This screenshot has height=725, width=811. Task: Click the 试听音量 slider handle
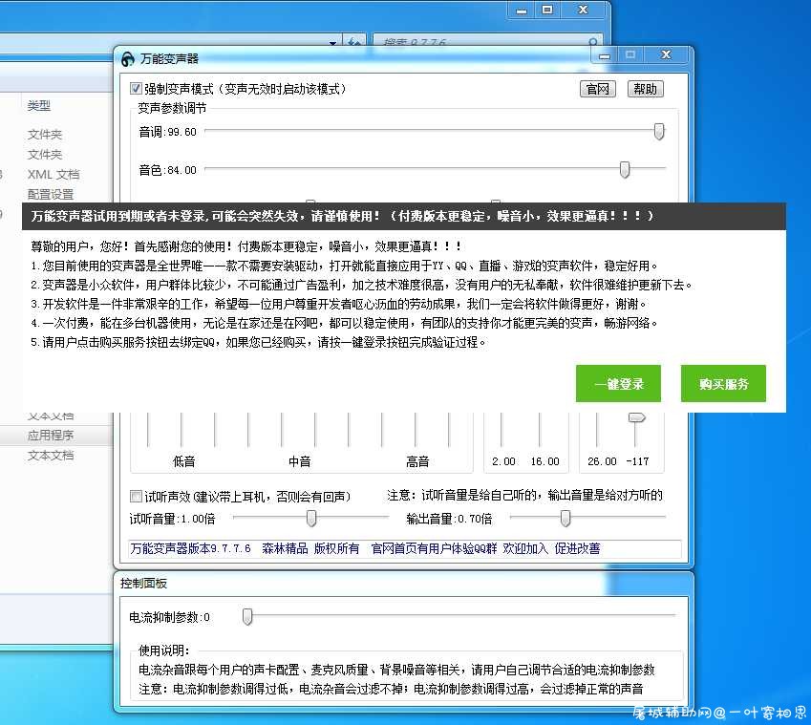[310, 518]
